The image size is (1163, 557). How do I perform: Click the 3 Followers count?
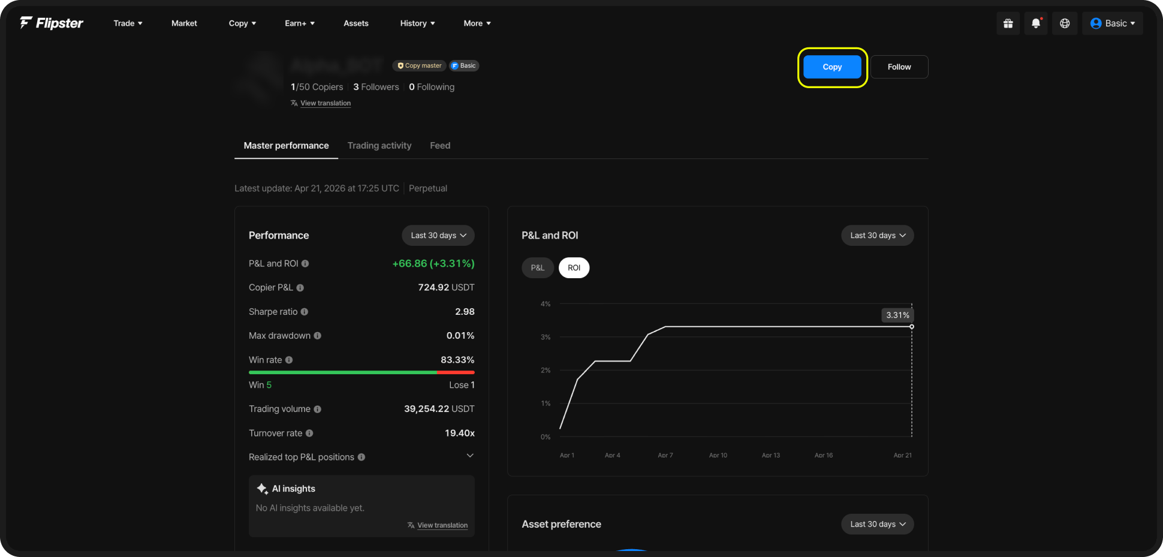[376, 87]
